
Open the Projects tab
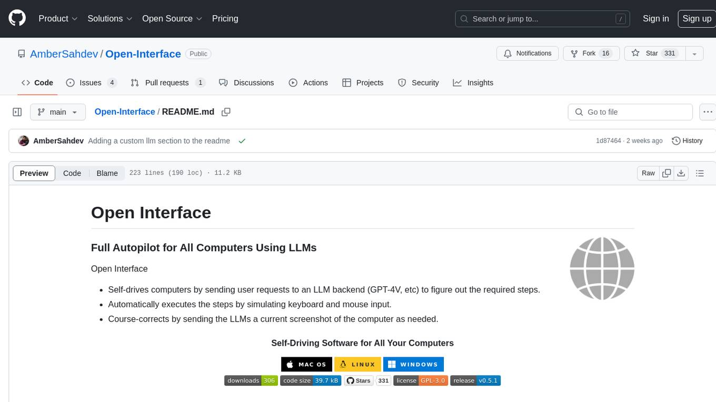[x=363, y=83]
